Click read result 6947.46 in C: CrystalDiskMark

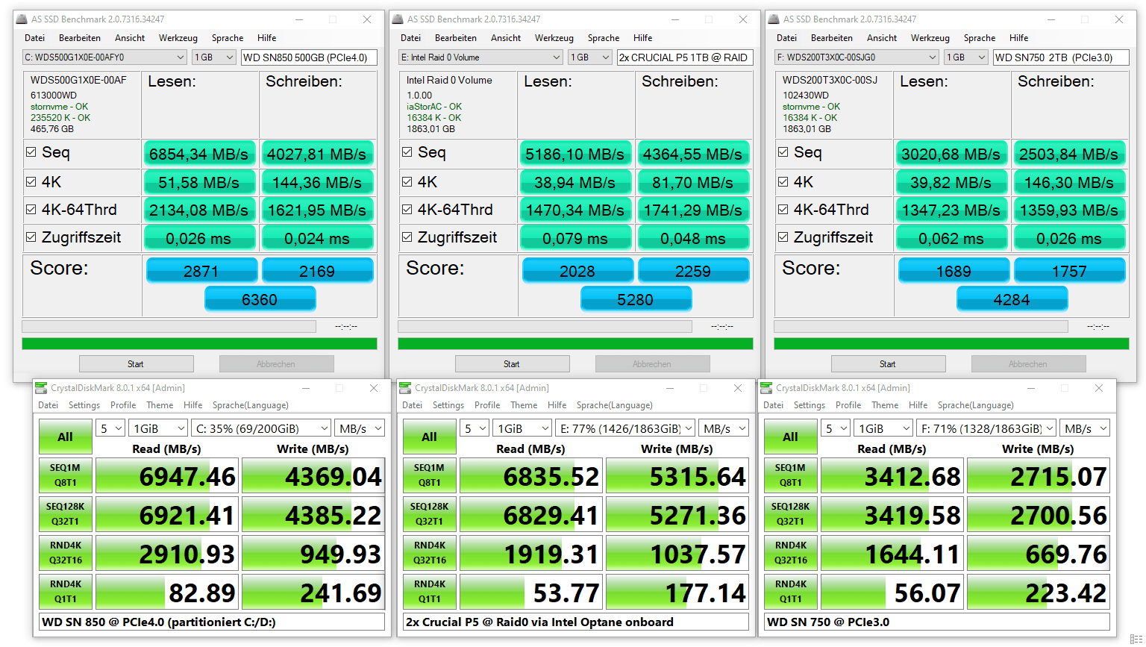tap(167, 476)
